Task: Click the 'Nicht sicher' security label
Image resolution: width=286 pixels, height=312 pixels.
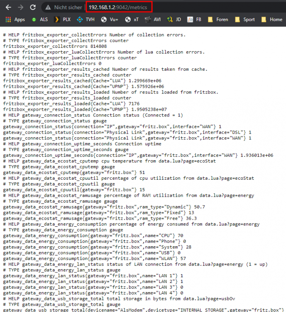Action: click(x=68, y=7)
